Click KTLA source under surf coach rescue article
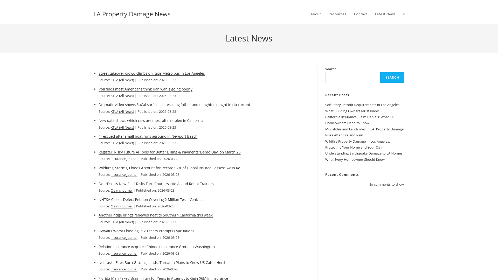498x280 pixels. pyautogui.click(x=122, y=112)
